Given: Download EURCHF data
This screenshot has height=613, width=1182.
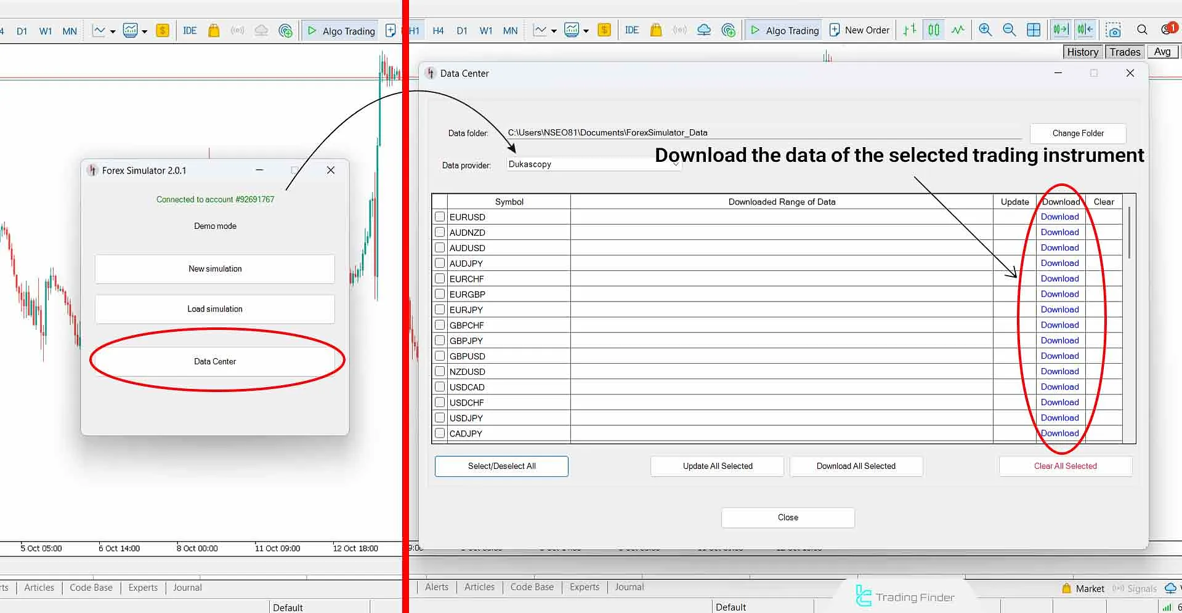Looking at the screenshot, I should tap(1059, 278).
